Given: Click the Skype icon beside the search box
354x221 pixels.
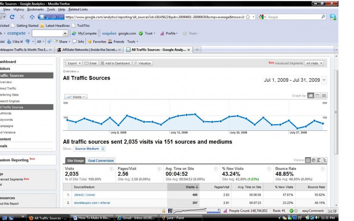Looking at the screenshot, I should pyautogui.click(x=333, y=17).
